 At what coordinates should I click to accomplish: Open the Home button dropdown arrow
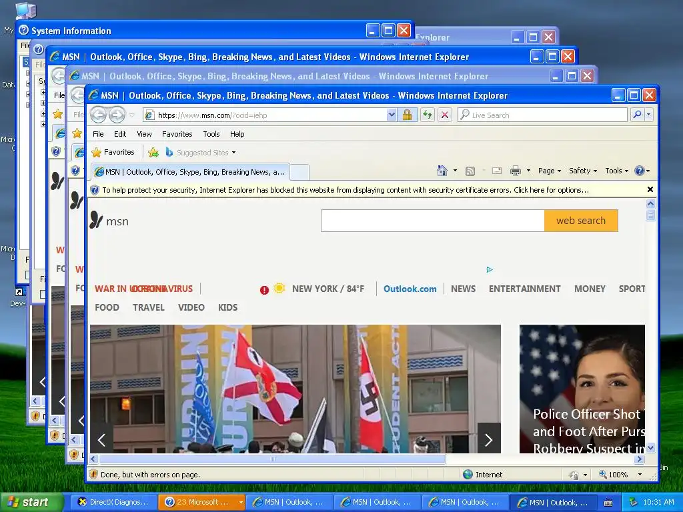click(x=455, y=171)
